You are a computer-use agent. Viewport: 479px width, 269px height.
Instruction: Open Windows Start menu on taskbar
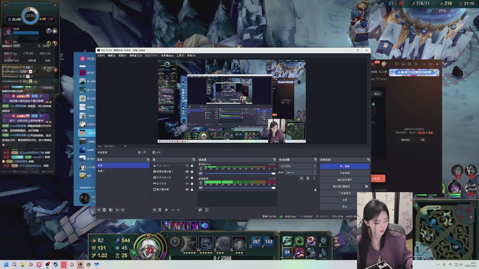click(x=6, y=264)
